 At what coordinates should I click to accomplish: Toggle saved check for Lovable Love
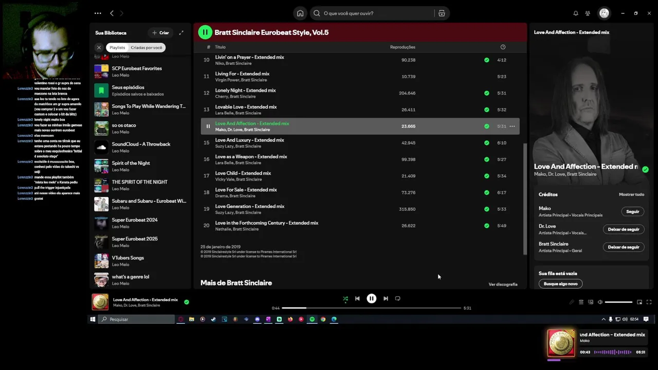pyautogui.click(x=486, y=109)
